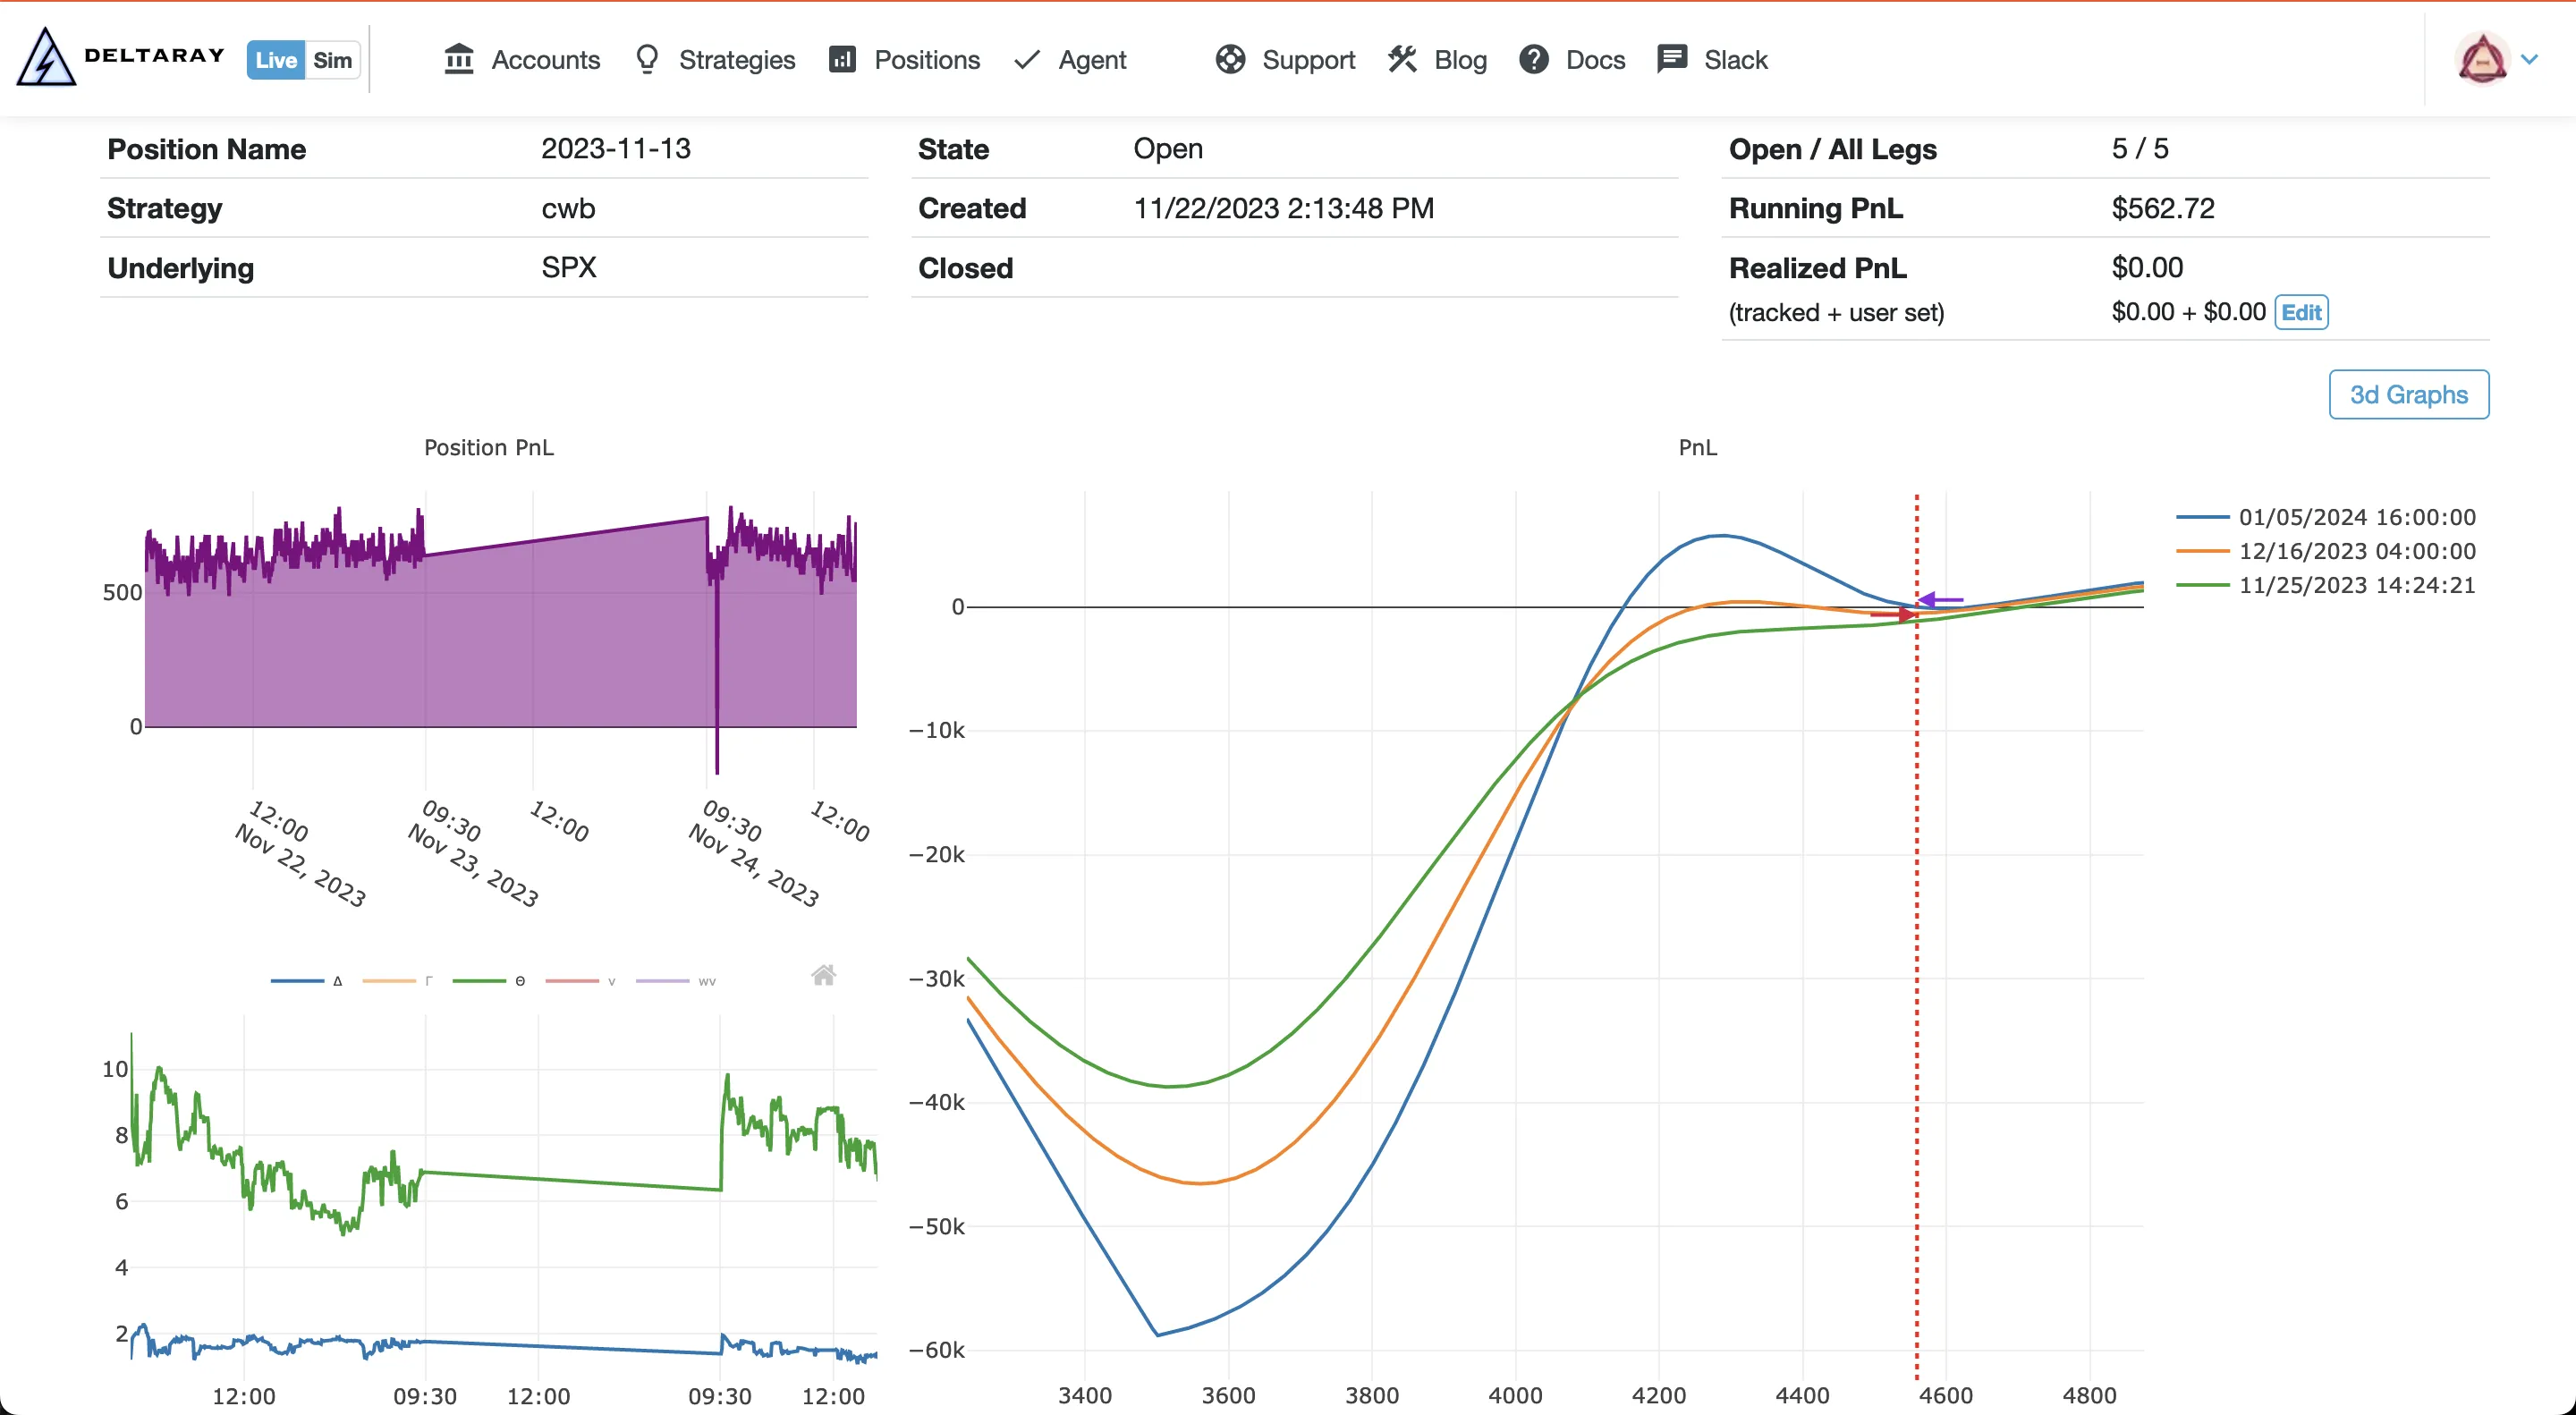This screenshot has height=1415, width=2576.
Task: Select the Accounts bank icon
Action: tap(459, 58)
